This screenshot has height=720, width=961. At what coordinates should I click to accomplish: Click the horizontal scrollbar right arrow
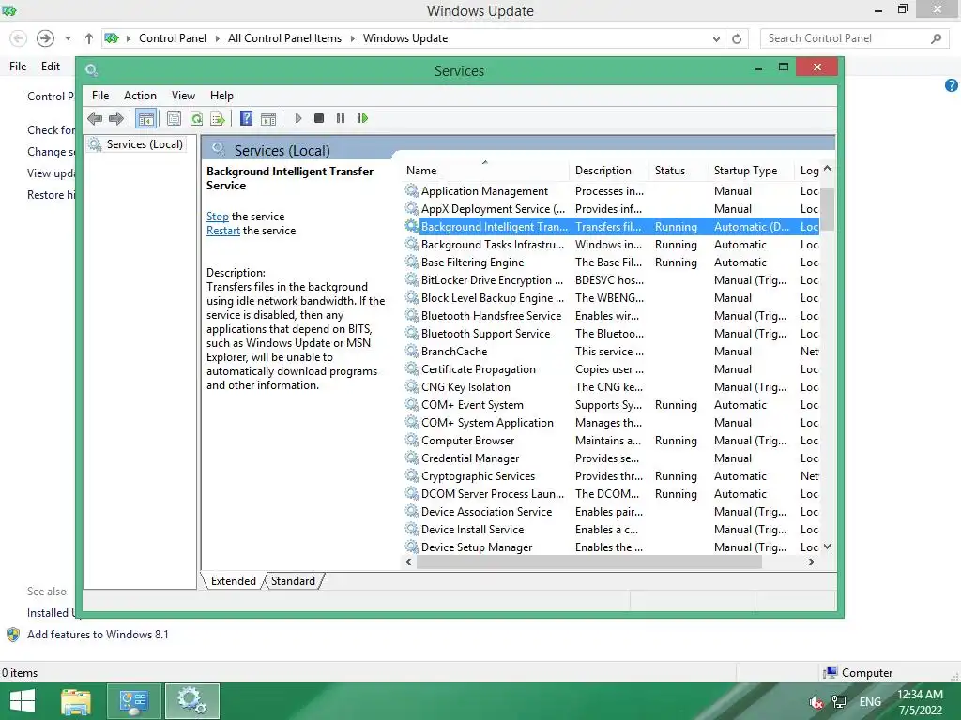point(812,562)
